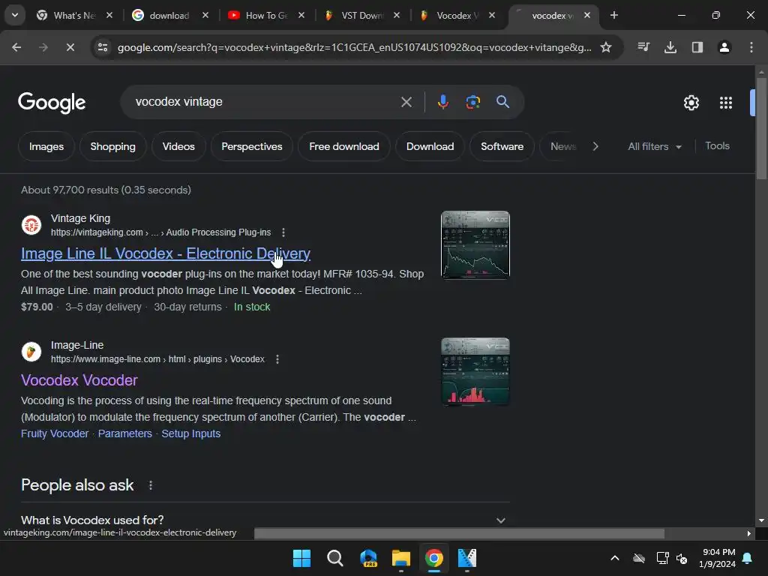Submit search with magnifier icon
The image size is (768, 576).
pos(502,102)
